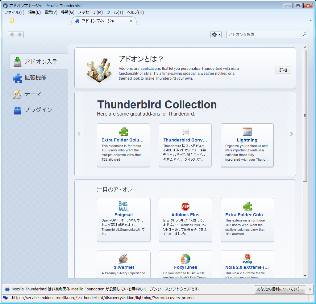Click the Lightning calendar icon
The height and width of the screenshot is (304, 316).
[247, 132]
